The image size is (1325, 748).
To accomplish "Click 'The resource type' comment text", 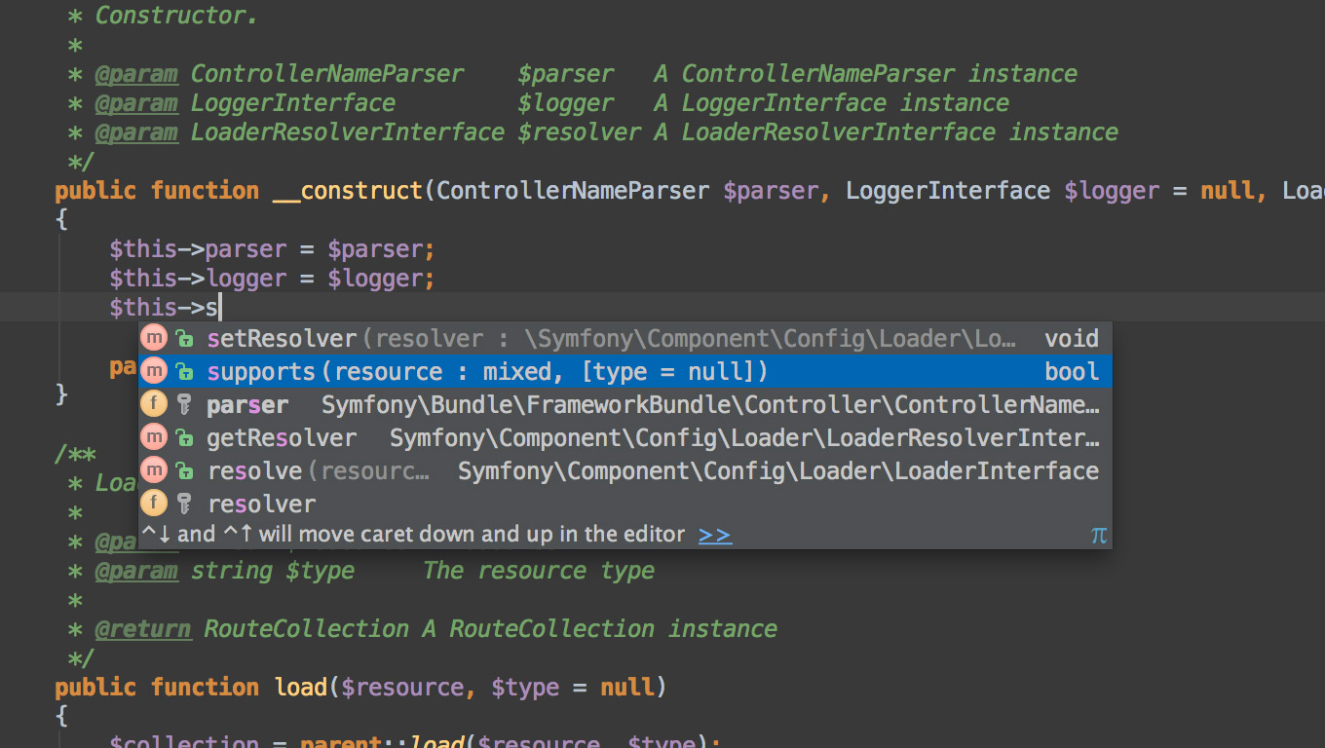I will [x=539, y=571].
